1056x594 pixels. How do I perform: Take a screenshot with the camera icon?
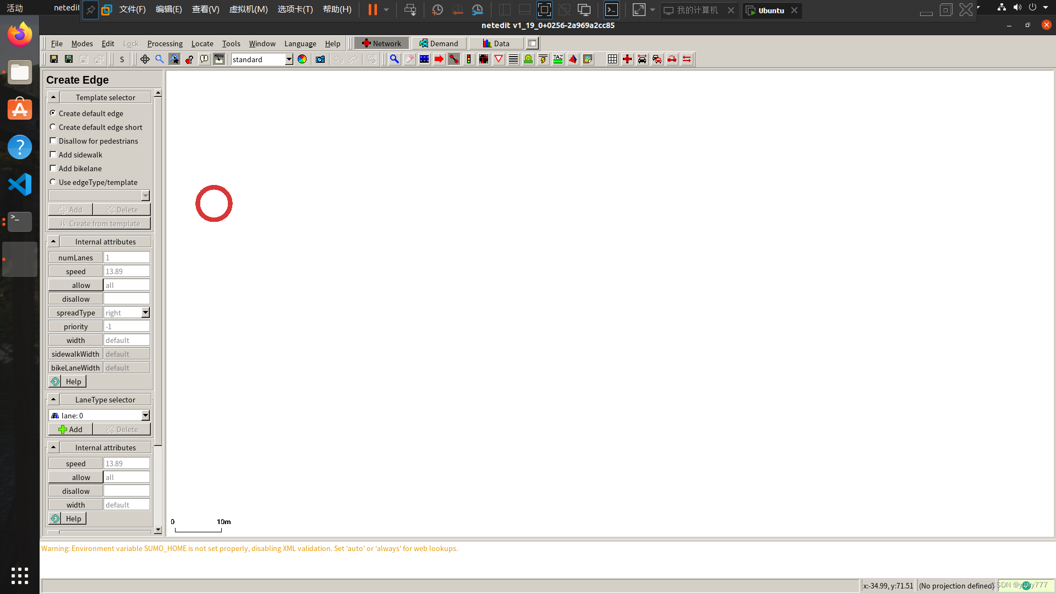point(320,59)
